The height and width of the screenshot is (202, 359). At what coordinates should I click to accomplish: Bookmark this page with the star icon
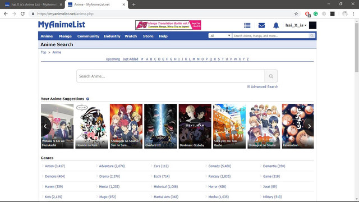click(296, 13)
